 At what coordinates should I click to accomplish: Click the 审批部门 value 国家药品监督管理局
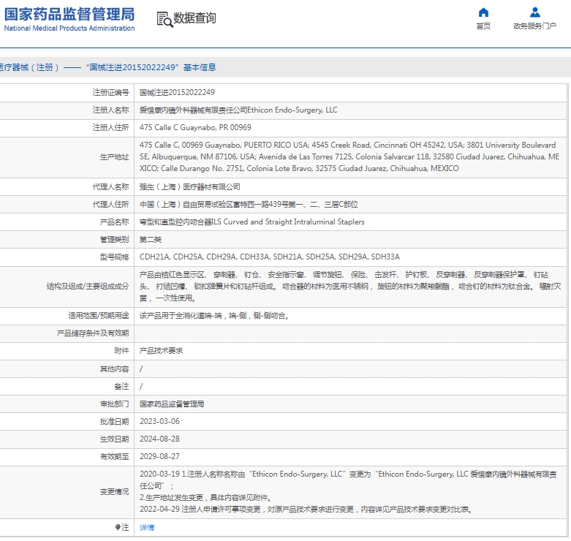click(172, 404)
